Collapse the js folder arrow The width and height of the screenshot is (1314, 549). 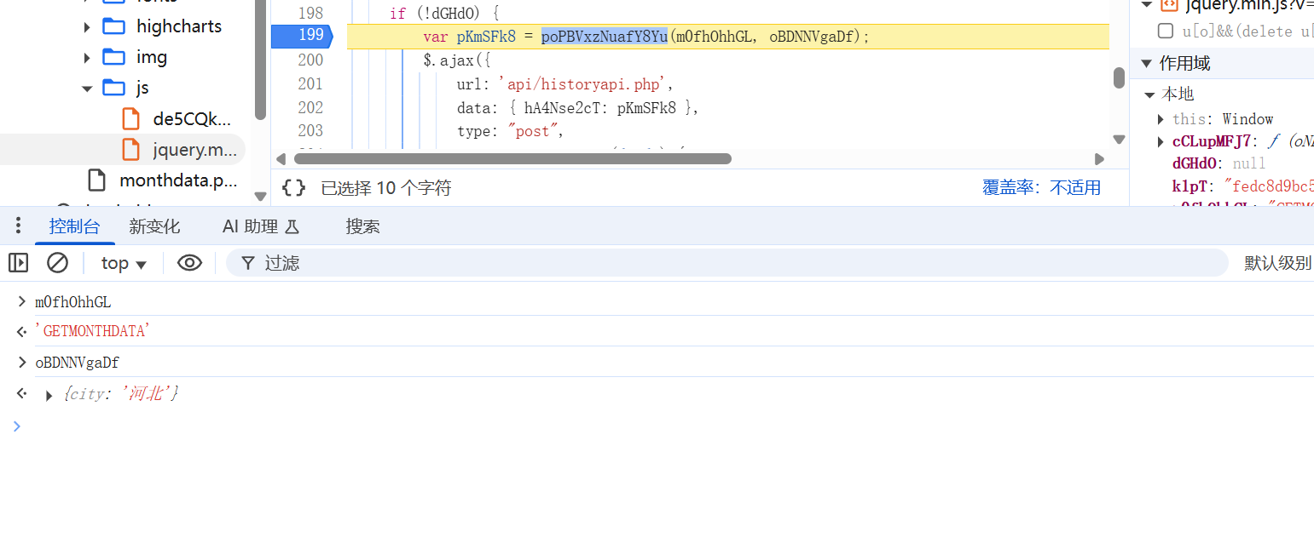click(x=87, y=89)
